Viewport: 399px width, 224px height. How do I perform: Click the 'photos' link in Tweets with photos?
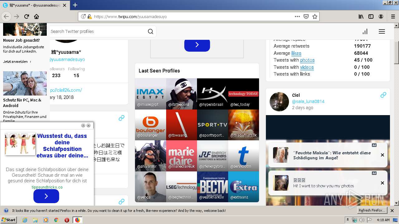pos(307,60)
